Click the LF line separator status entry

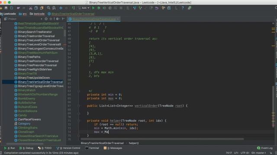point(236,153)
